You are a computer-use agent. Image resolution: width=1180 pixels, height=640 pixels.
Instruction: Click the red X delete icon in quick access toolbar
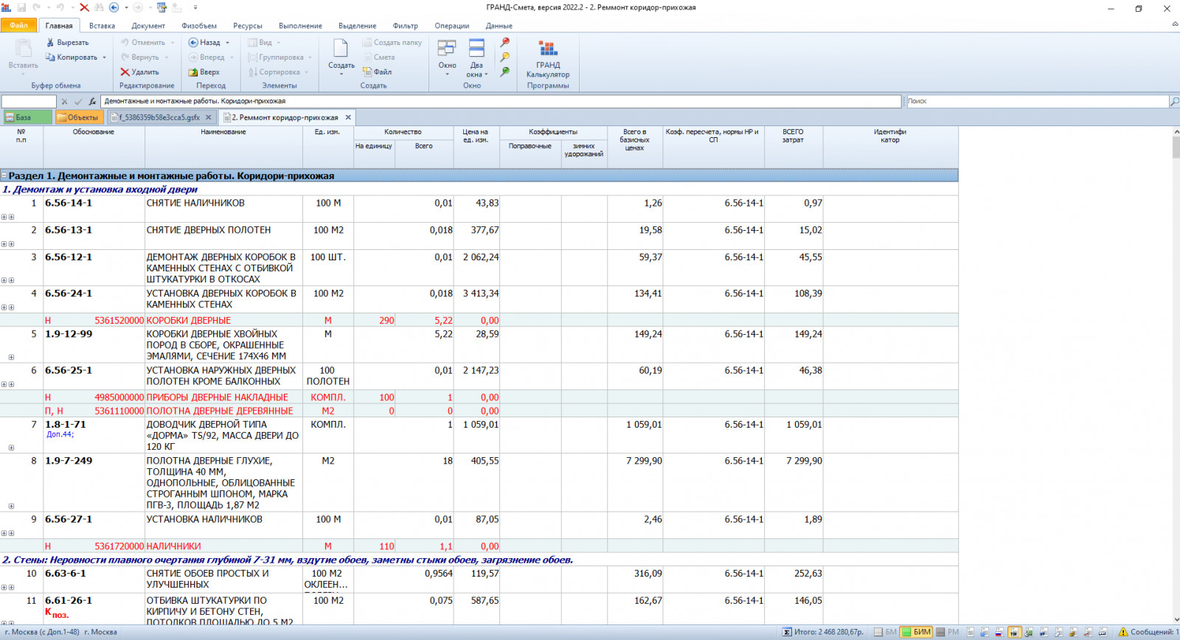click(84, 7)
